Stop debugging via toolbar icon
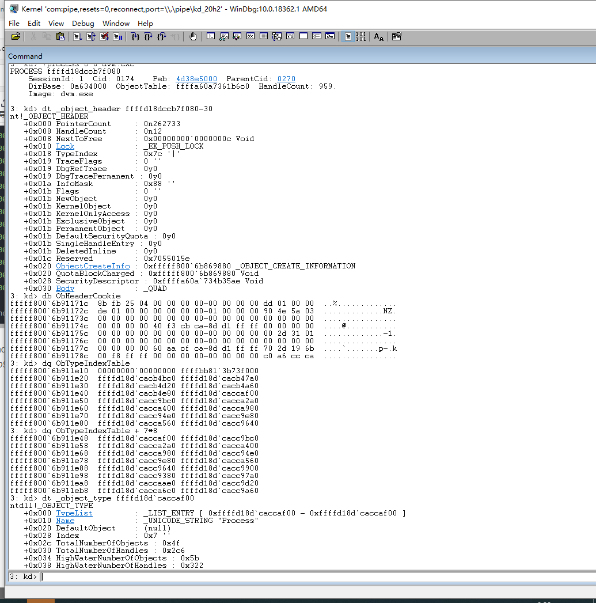Image resolution: width=596 pixels, height=603 pixels. (104, 36)
